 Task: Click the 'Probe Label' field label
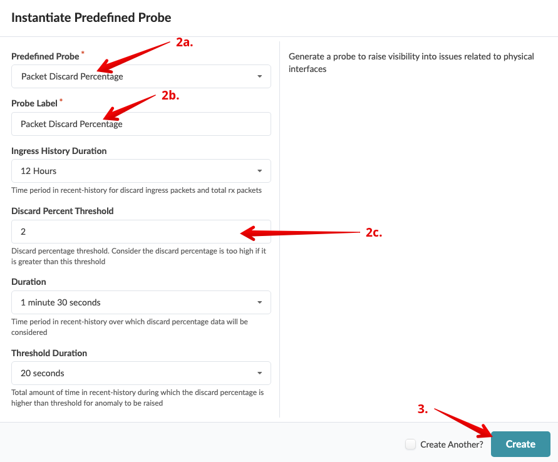34,103
